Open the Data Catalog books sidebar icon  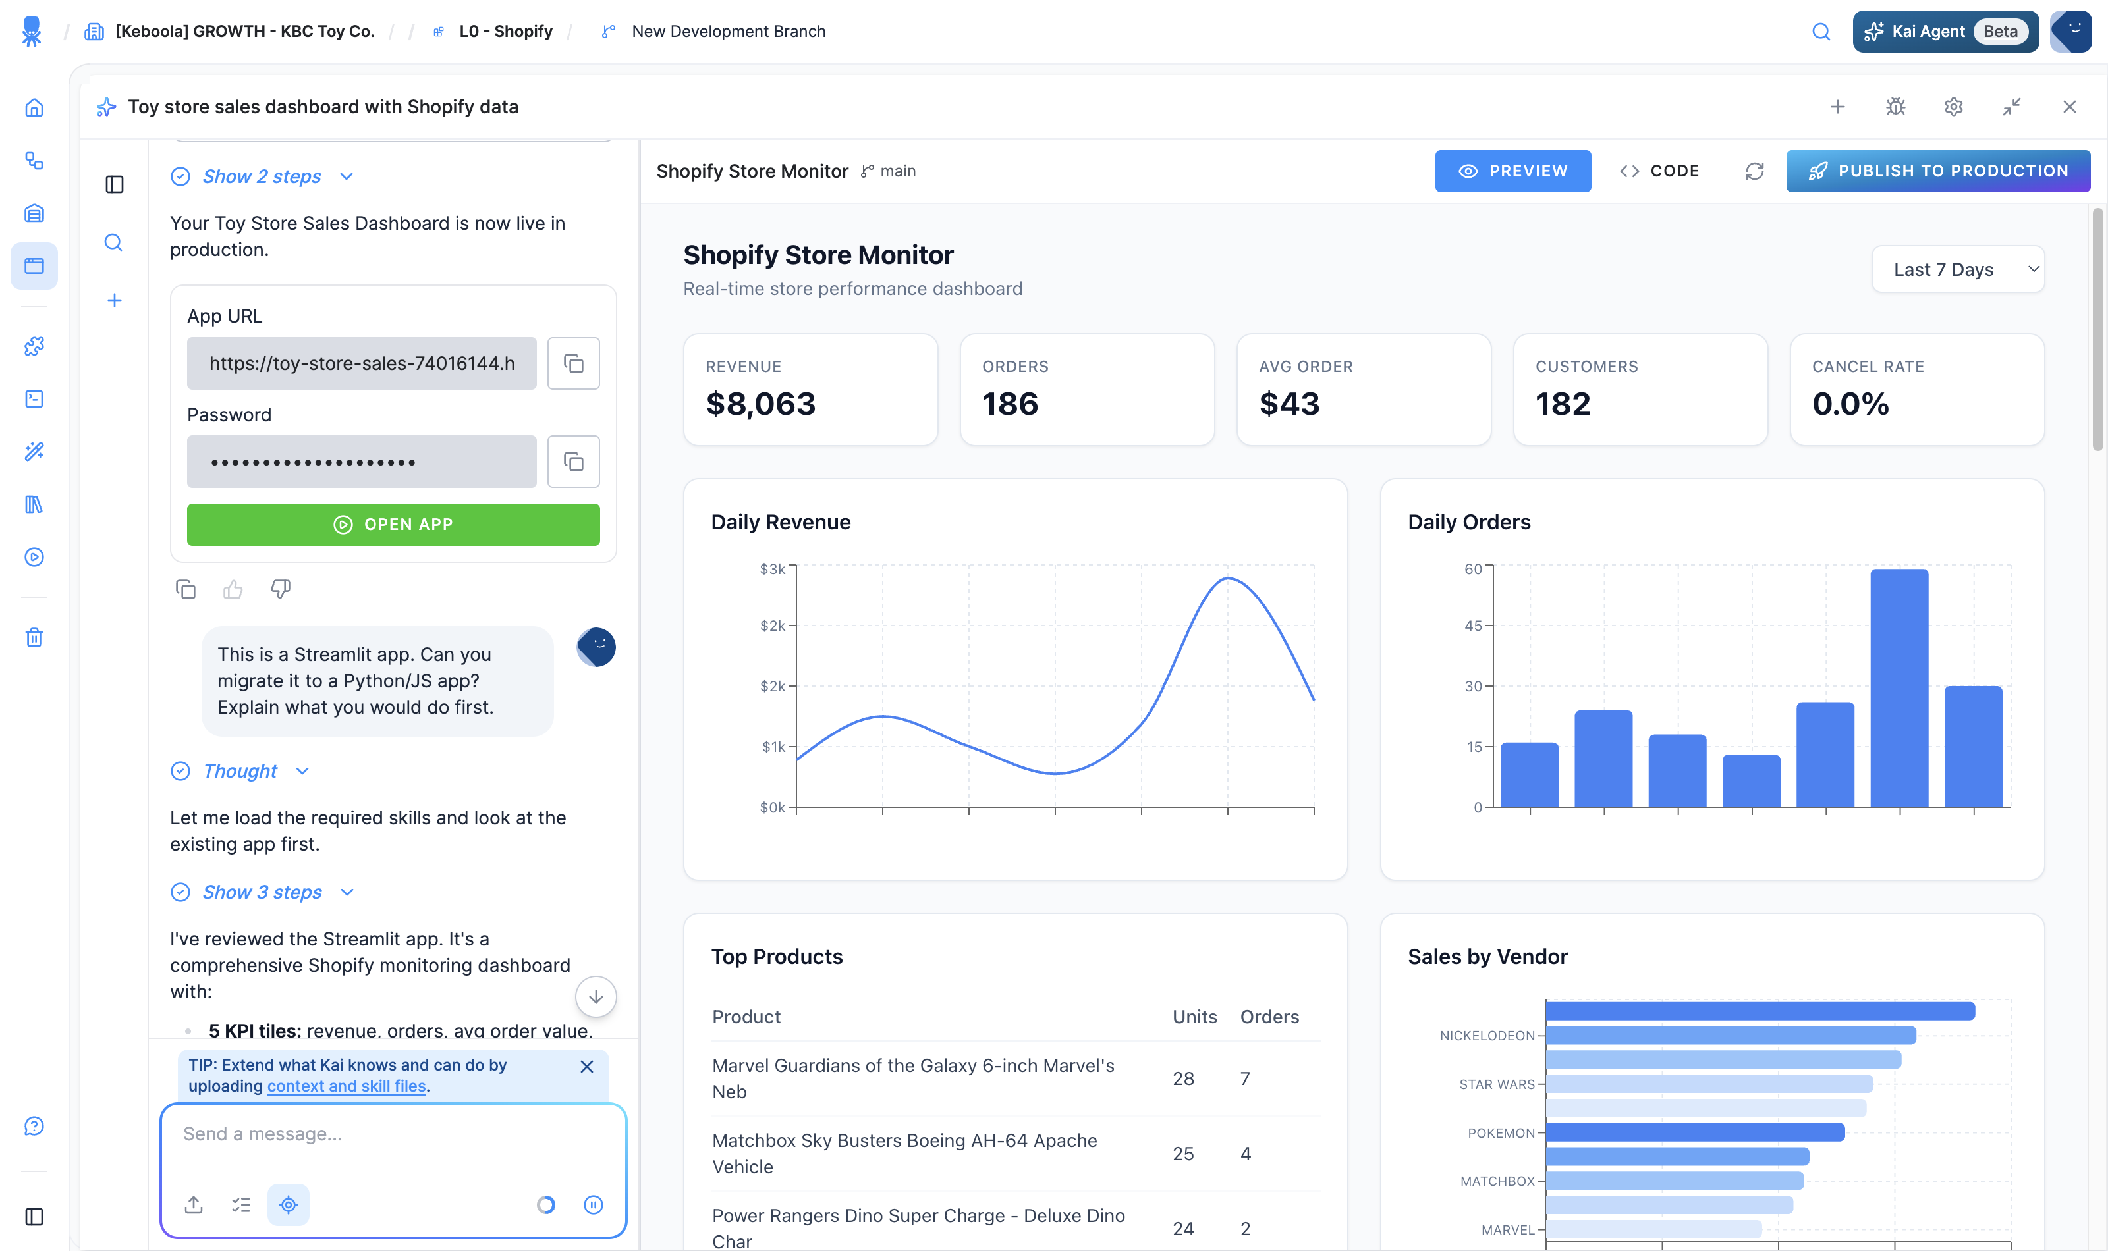(x=34, y=504)
